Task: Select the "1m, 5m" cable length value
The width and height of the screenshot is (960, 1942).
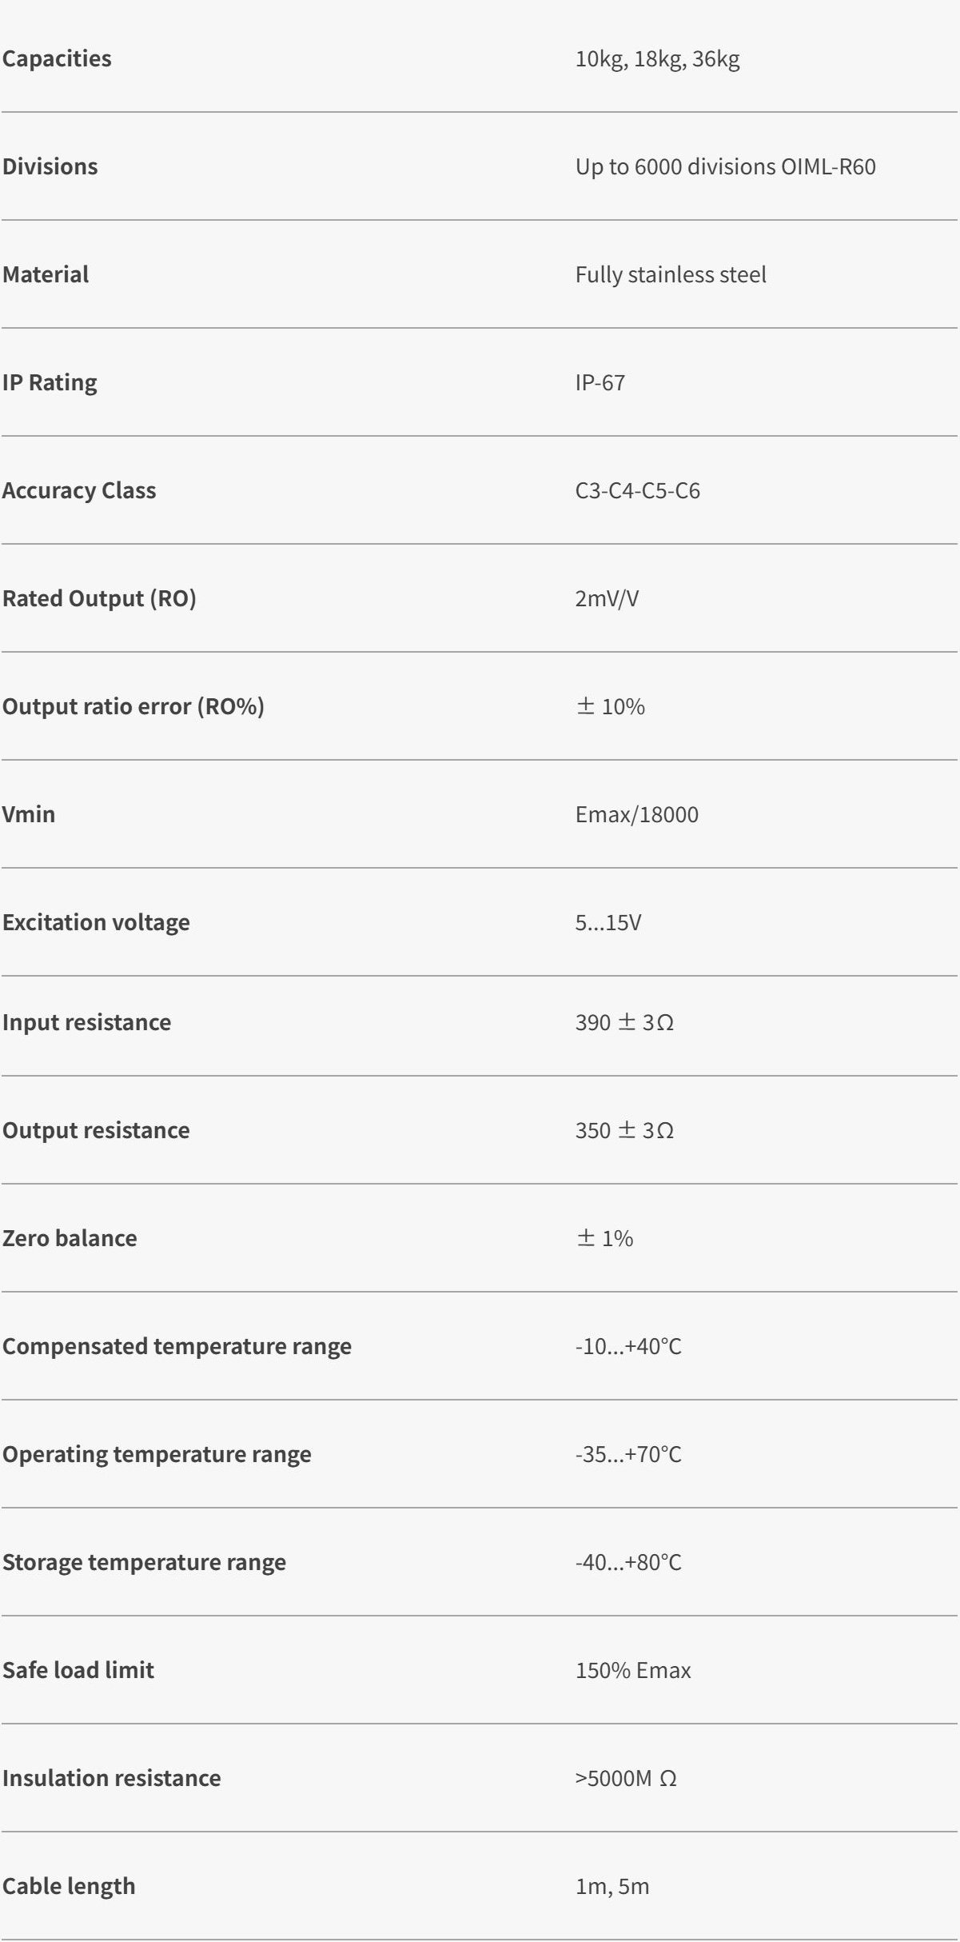Action: [x=611, y=1886]
